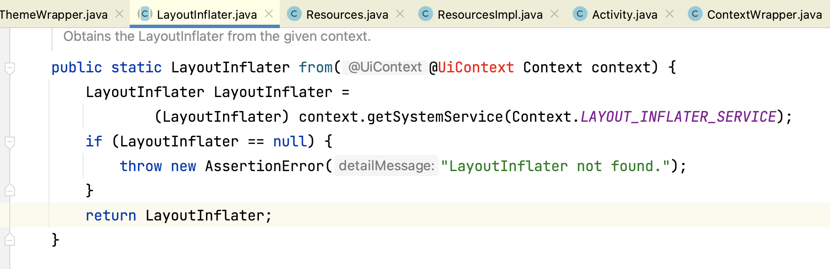Image resolution: width=830 pixels, height=269 pixels.
Task: Switch to the ThemeWrapper.java tab
Action: (x=53, y=14)
